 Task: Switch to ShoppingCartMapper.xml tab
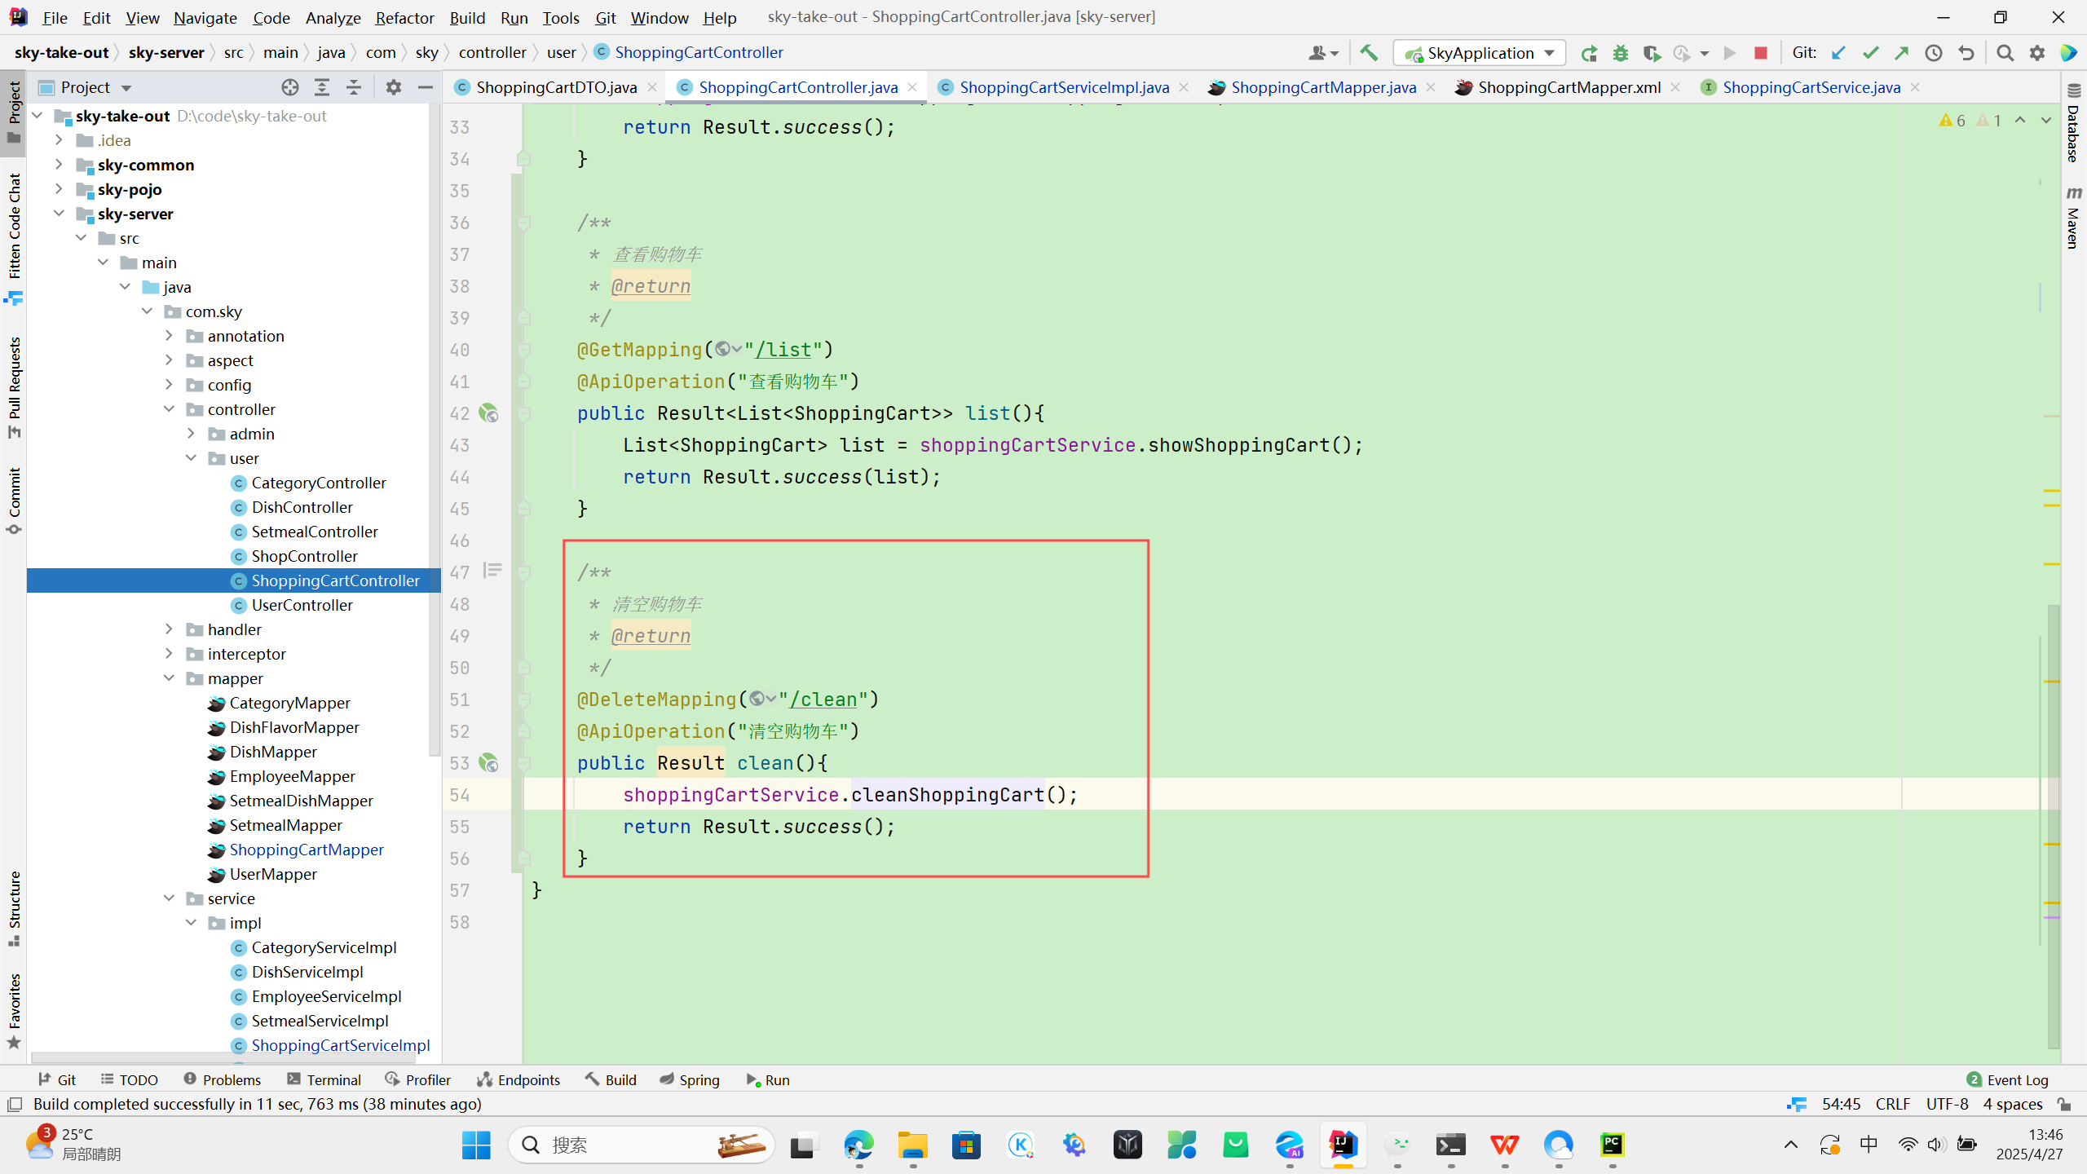click(x=1569, y=87)
